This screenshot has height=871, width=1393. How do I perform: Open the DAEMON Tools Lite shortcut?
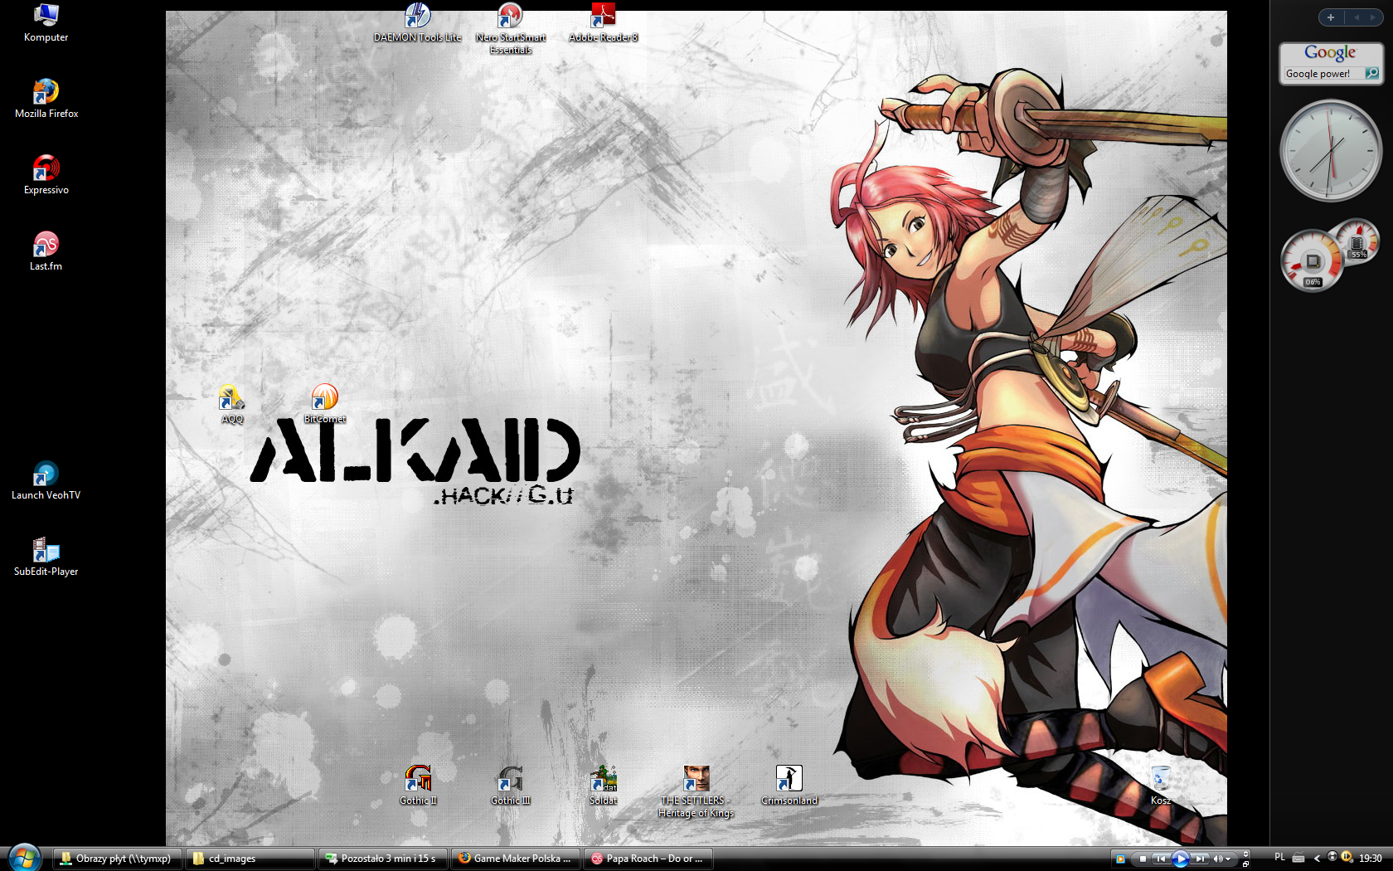coord(417,17)
